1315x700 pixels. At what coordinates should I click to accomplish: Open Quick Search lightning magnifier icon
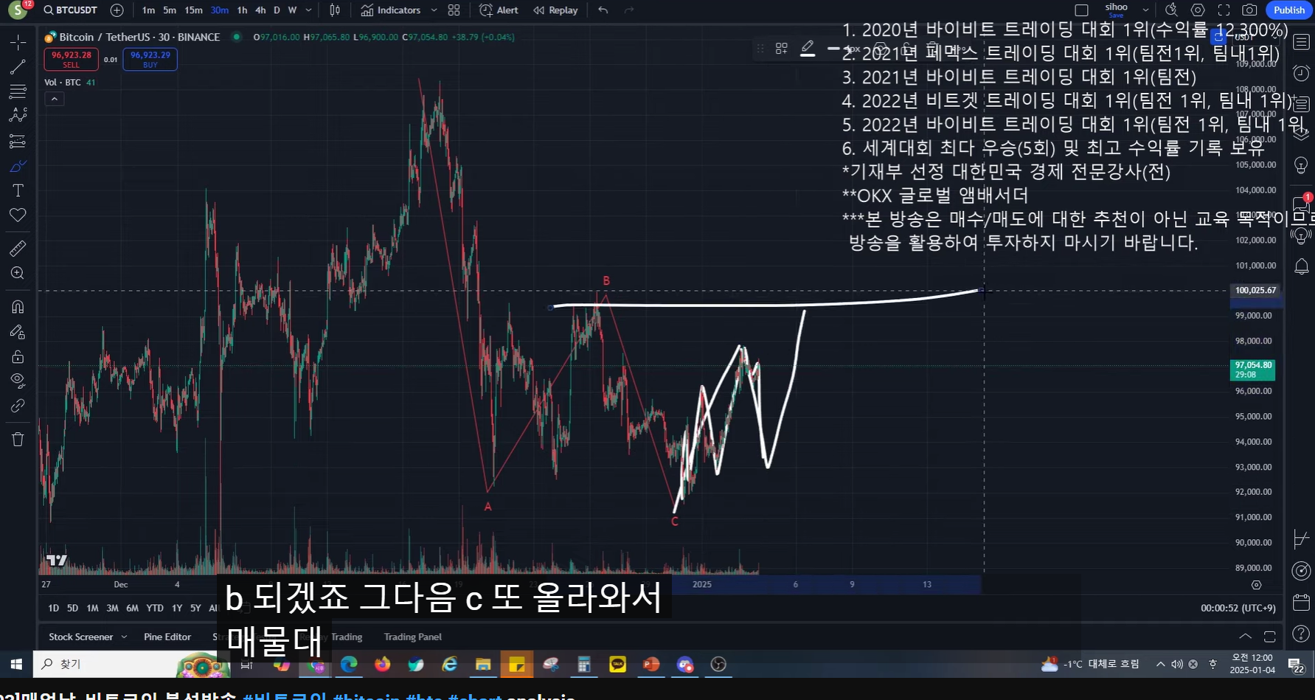tap(1171, 10)
